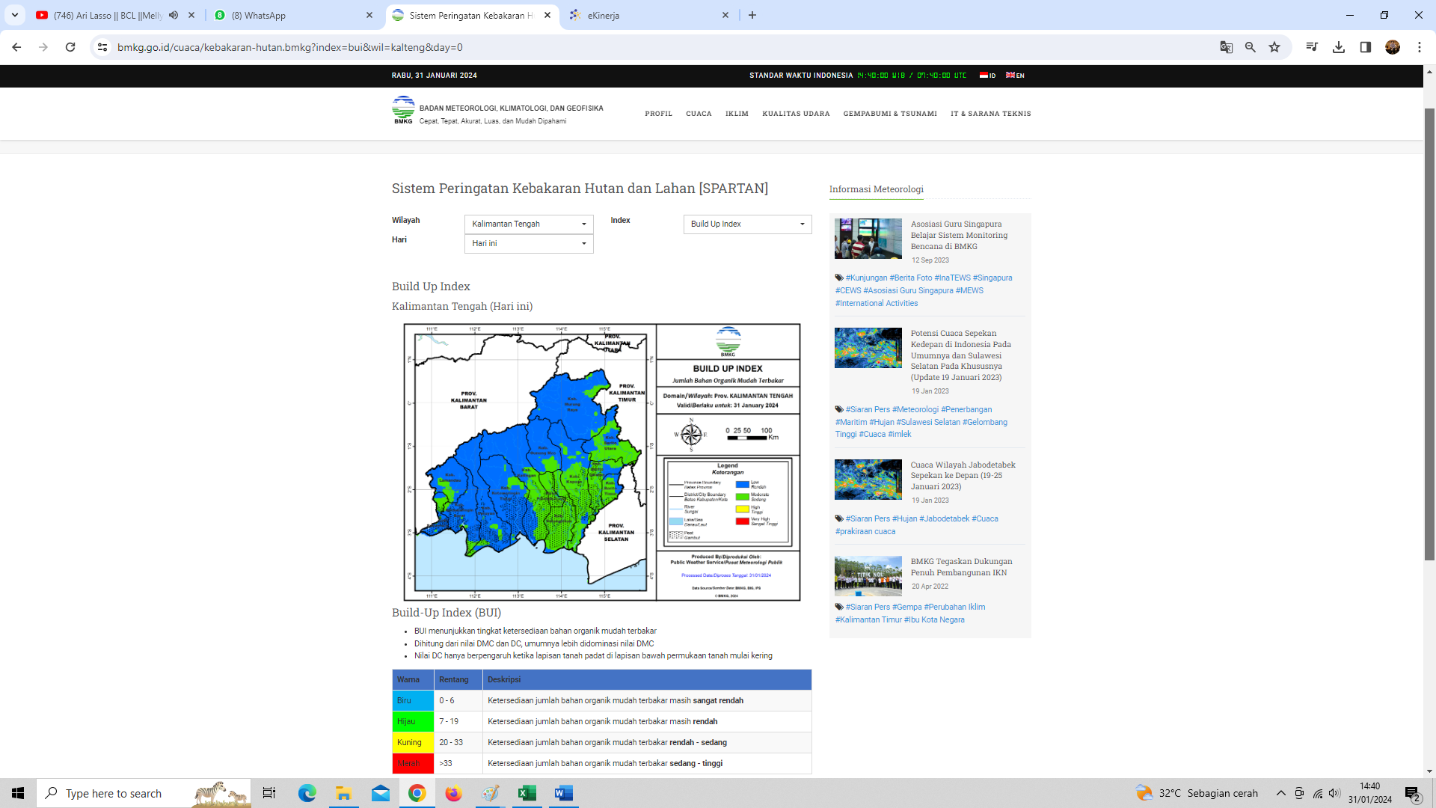
Task: Click the BMKG logo in header
Action: coord(403,110)
